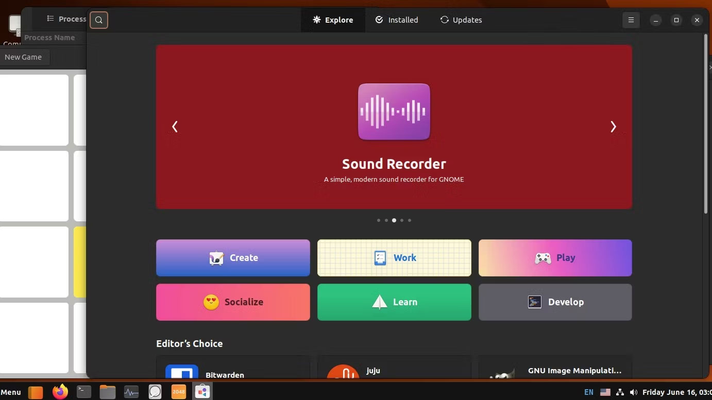The width and height of the screenshot is (712, 400).
Task: Click the Bitwarden app icon
Action: coord(182,372)
